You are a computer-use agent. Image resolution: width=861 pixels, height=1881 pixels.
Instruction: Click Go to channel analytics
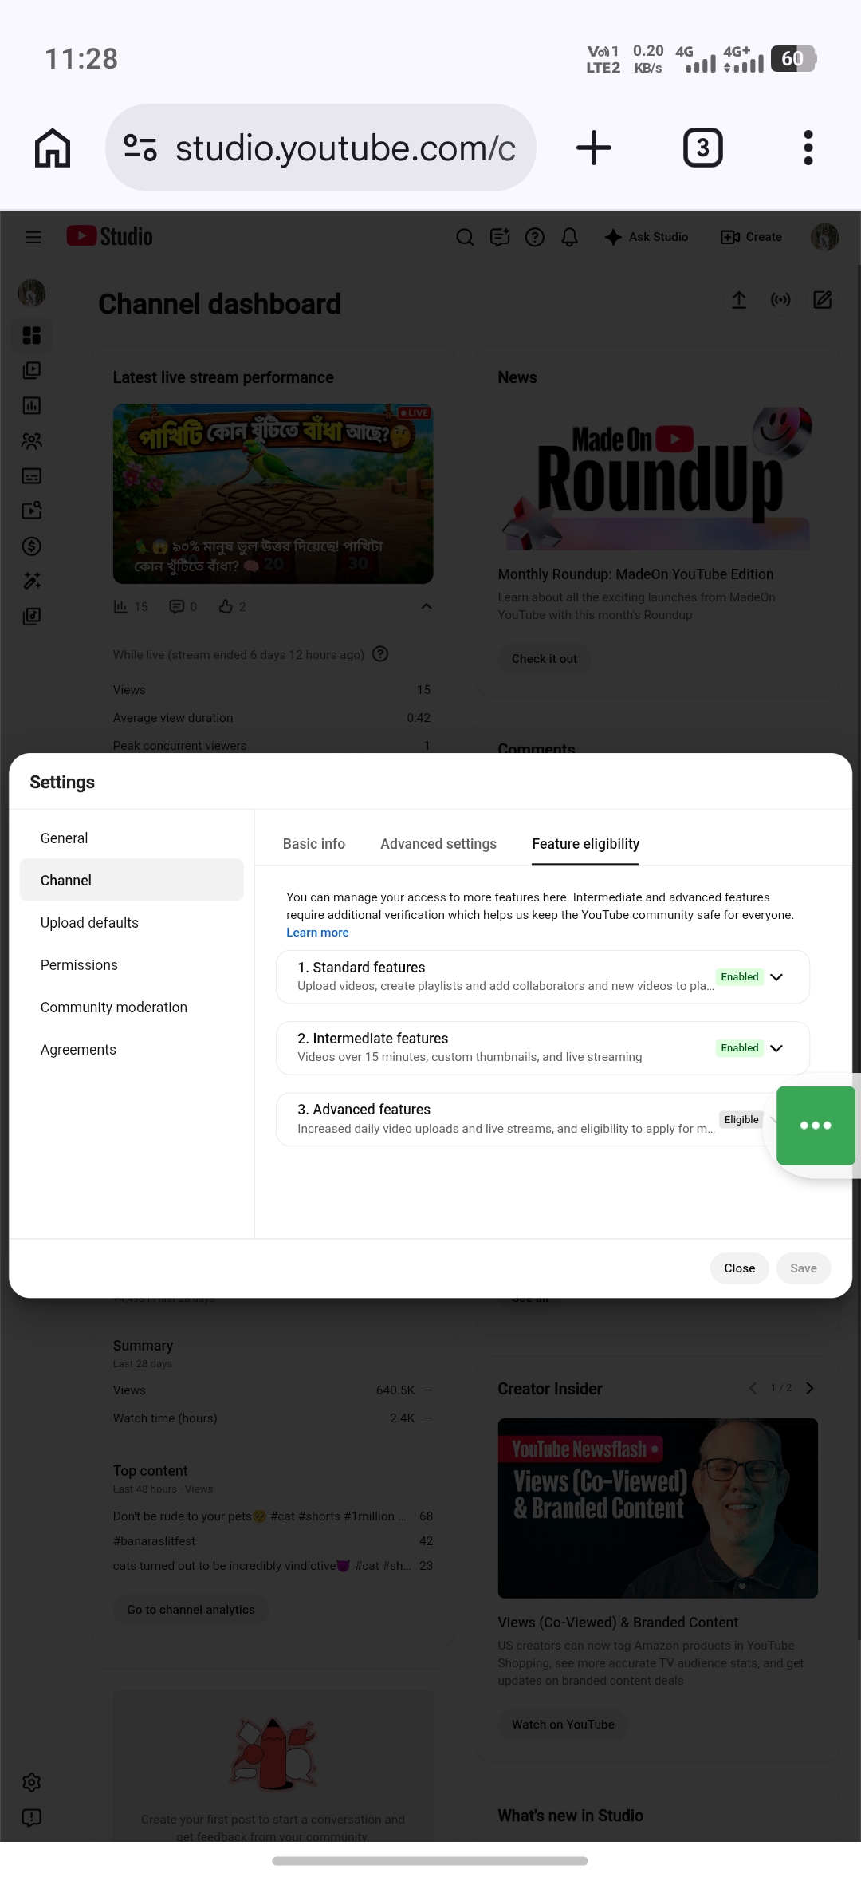(191, 1610)
